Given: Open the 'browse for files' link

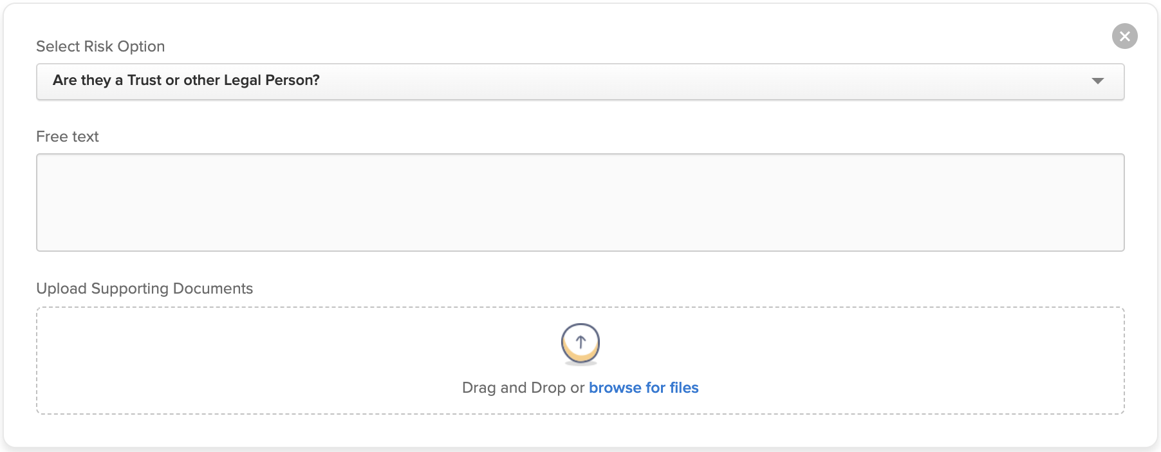Looking at the screenshot, I should (644, 388).
